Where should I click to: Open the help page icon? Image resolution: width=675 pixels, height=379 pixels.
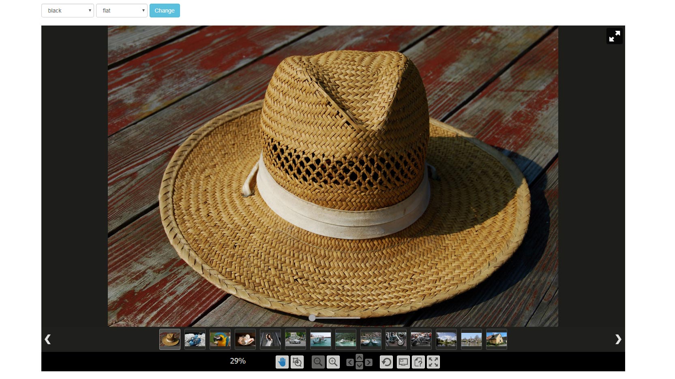coord(418,362)
